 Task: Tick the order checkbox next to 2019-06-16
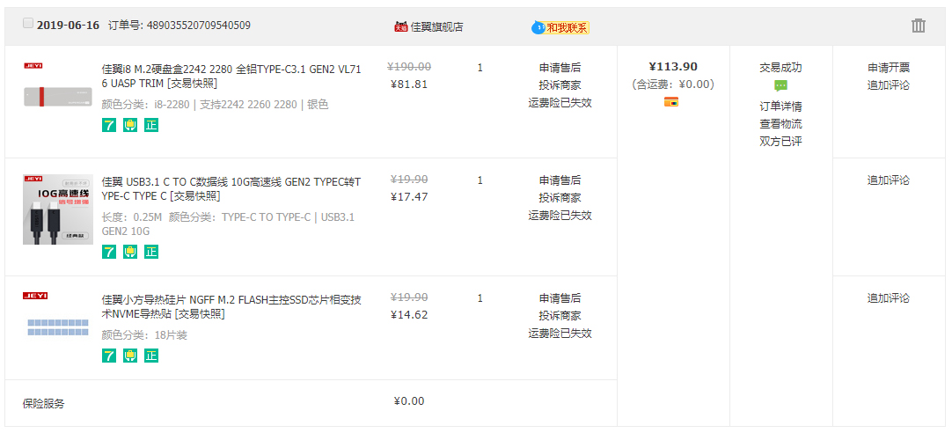pos(28,23)
